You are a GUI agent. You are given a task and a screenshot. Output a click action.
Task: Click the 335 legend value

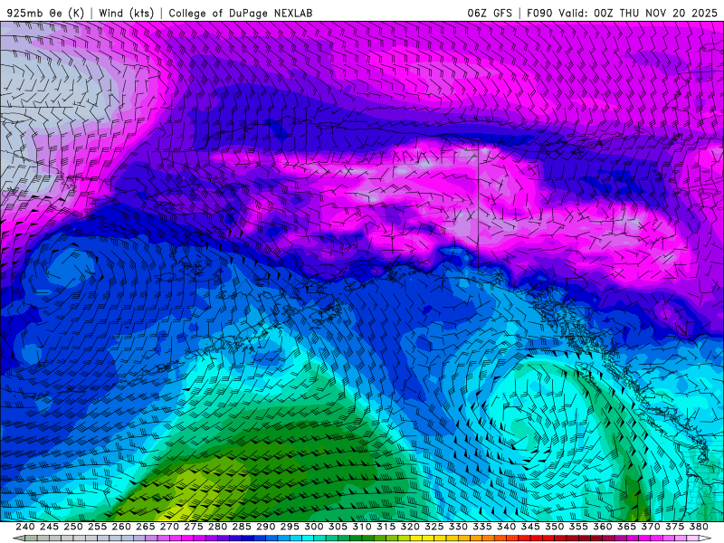pos(482,527)
